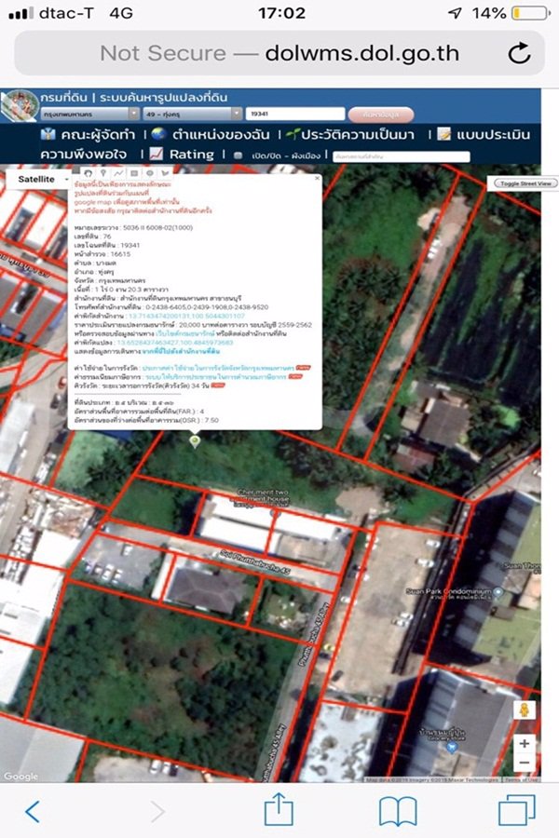559x838 pixels.
Task: Close the land parcel info popup
Action: pos(317,177)
